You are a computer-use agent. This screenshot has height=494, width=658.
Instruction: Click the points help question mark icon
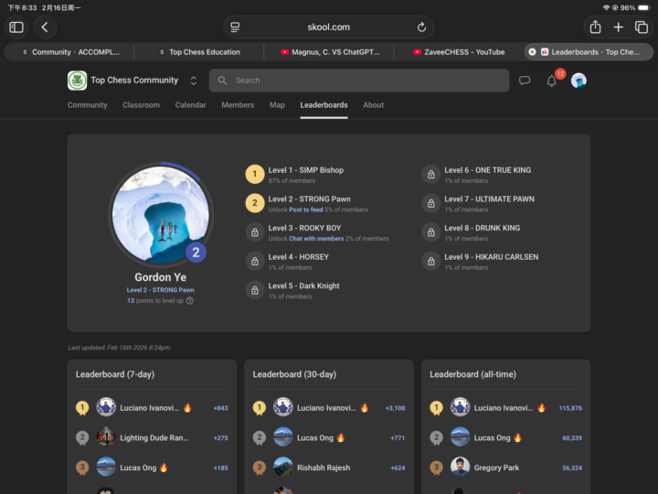[x=190, y=300]
